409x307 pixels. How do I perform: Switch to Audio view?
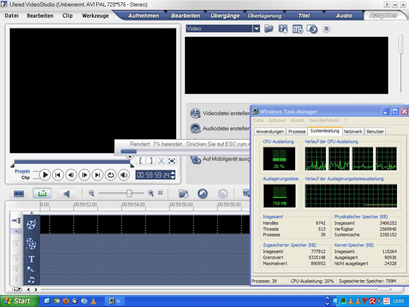click(x=66, y=193)
